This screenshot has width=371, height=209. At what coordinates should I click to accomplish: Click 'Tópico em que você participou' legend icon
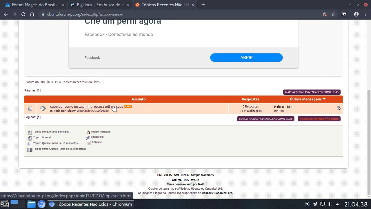coord(30,133)
